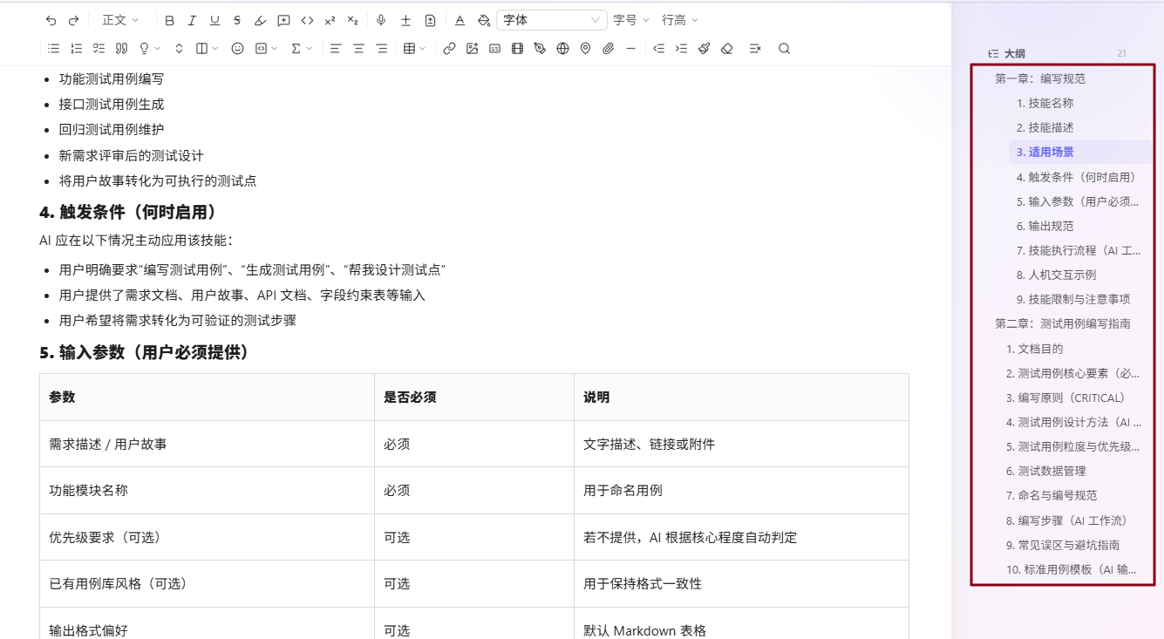Align text to the right
The height and width of the screenshot is (639, 1164).
tap(381, 49)
